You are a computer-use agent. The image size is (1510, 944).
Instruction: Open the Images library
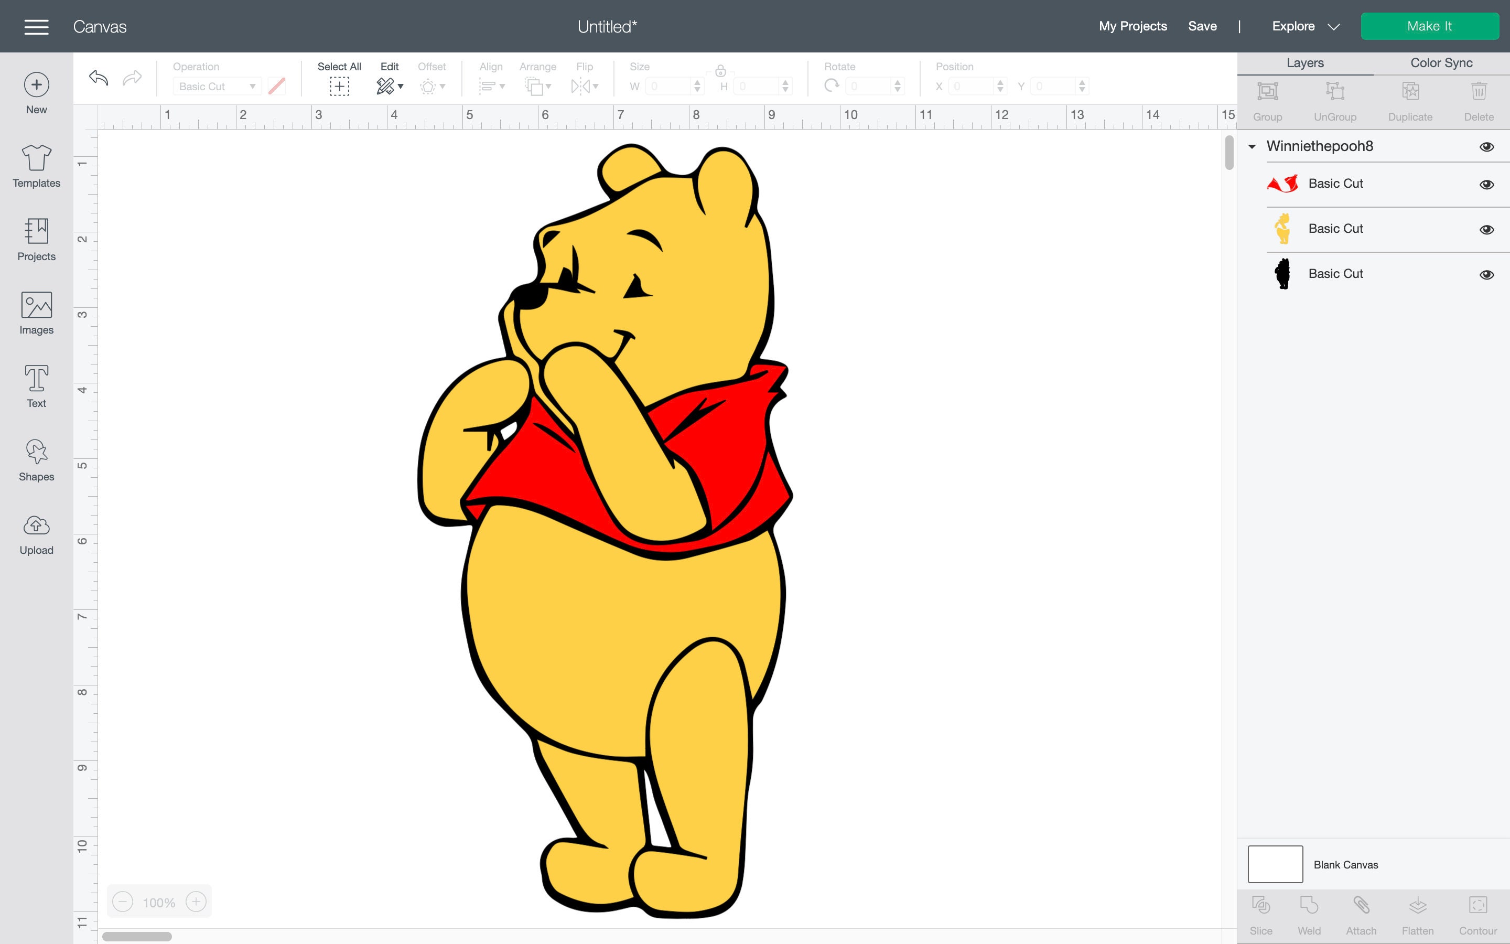36,314
